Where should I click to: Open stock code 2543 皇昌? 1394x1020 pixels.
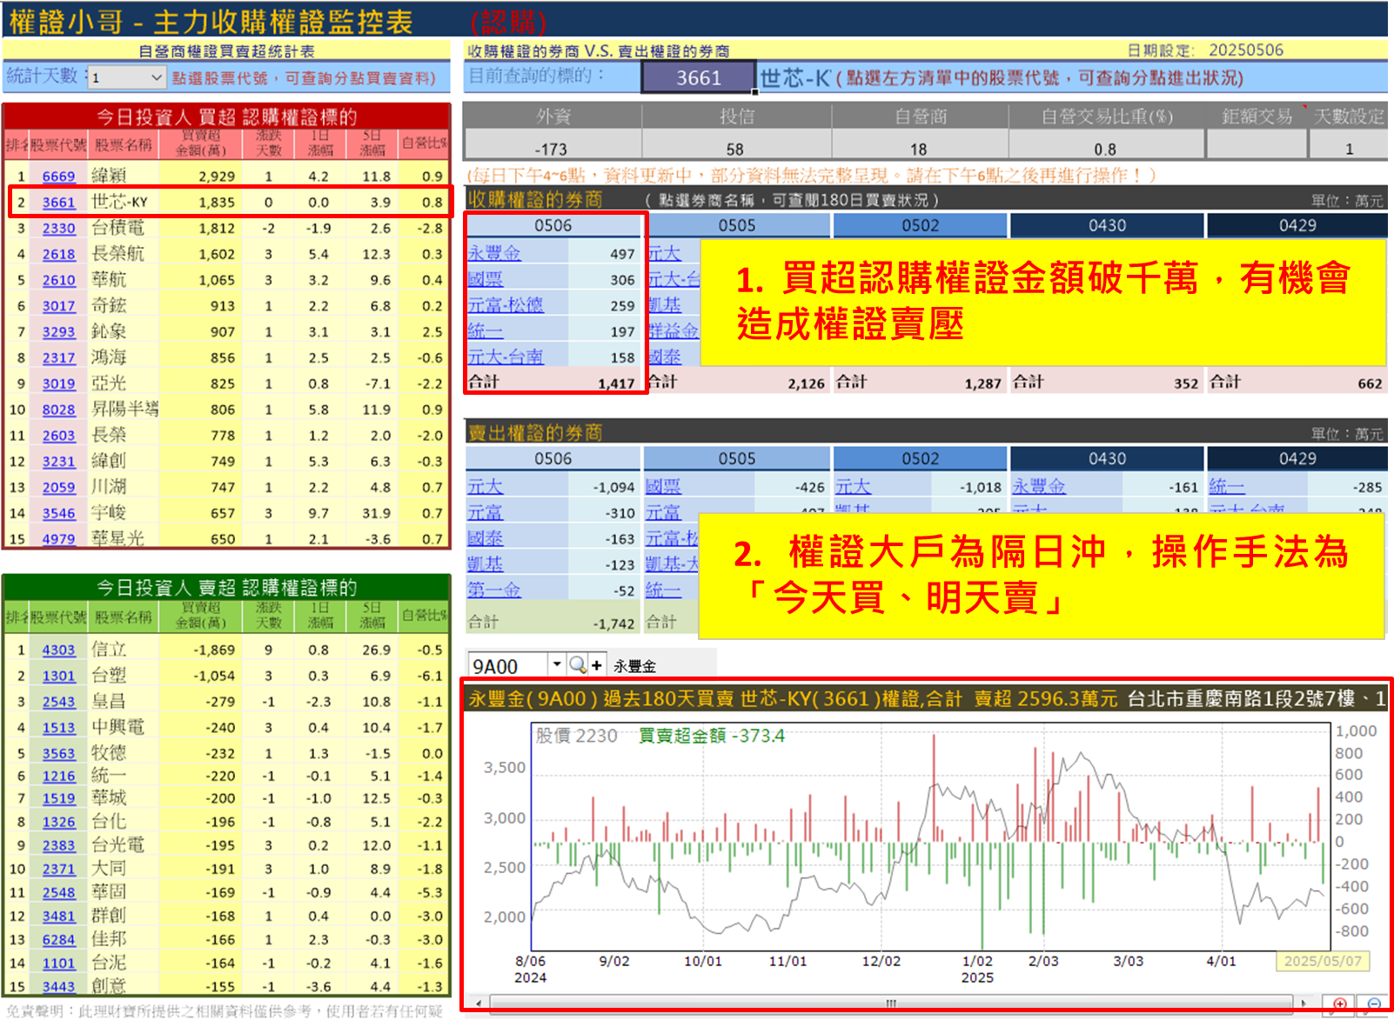tap(58, 702)
